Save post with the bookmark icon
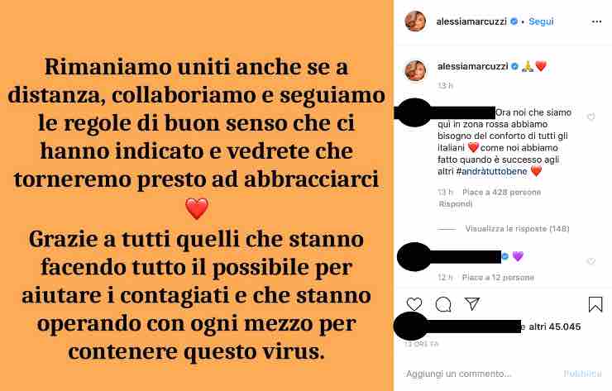The height and width of the screenshot is (391, 612). [595, 304]
